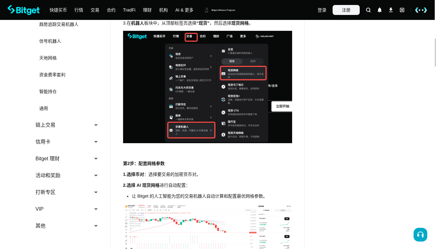
Task: Click the page vertical scrollbar
Action: coord(435,53)
